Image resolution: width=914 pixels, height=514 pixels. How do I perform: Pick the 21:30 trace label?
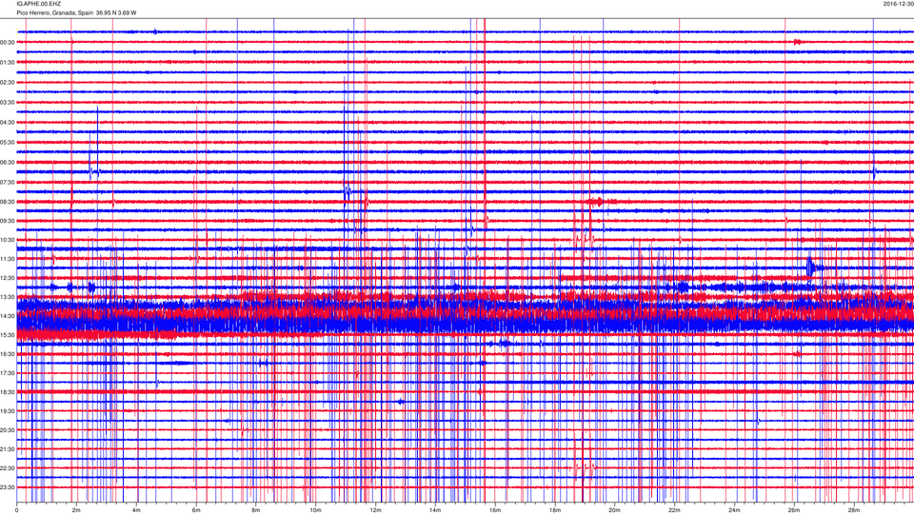point(8,449)
